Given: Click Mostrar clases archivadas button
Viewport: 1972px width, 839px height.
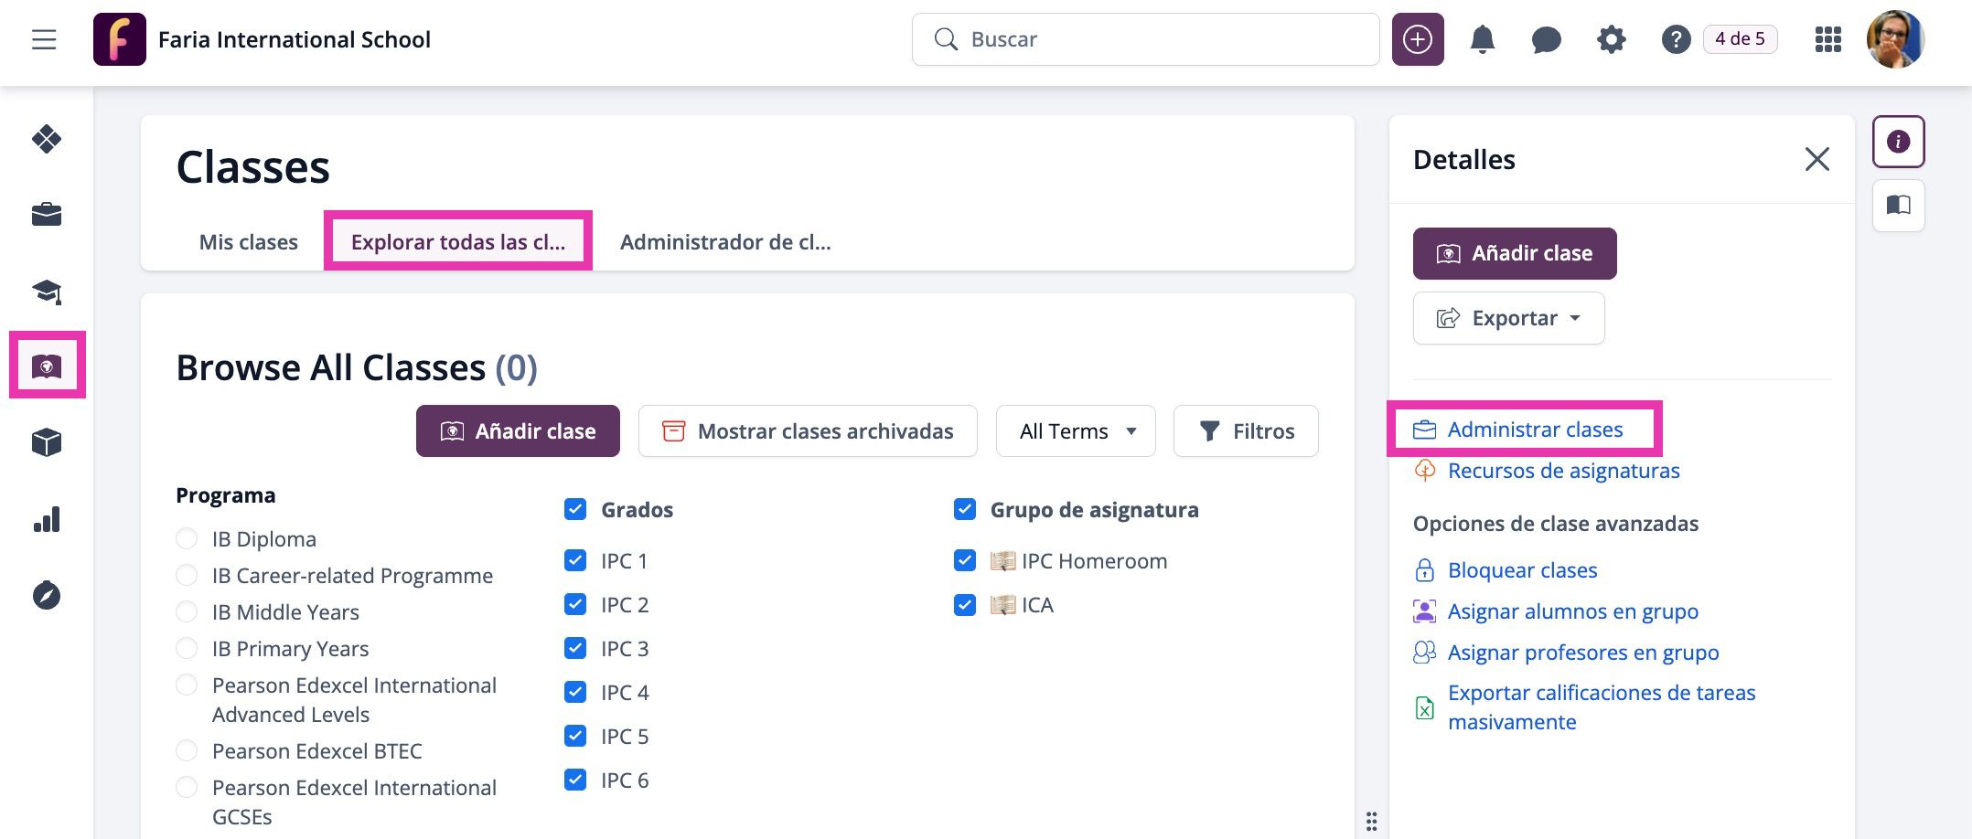Looking at the screenshot, I should 808,431.
